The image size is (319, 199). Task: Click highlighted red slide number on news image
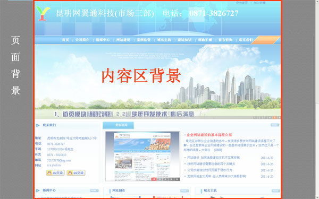coord(154,179)
